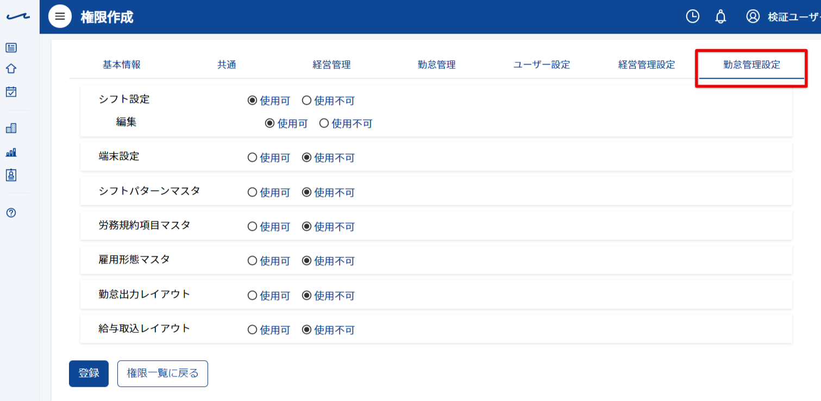Switch to the 基本情報 tab
The height and width of the screenshot is (401, 821).
point(122,65)
